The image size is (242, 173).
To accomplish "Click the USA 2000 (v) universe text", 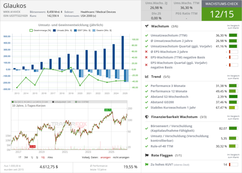I will (x=88, y=16).
